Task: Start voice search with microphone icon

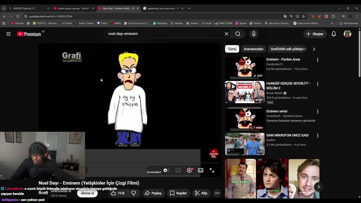Action: tap(254, 34)
